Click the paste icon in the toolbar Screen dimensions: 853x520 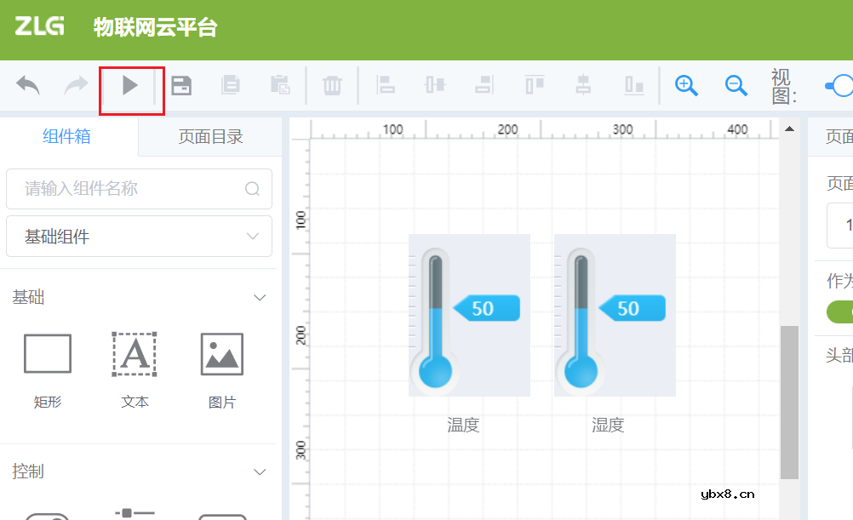[281, 85]
